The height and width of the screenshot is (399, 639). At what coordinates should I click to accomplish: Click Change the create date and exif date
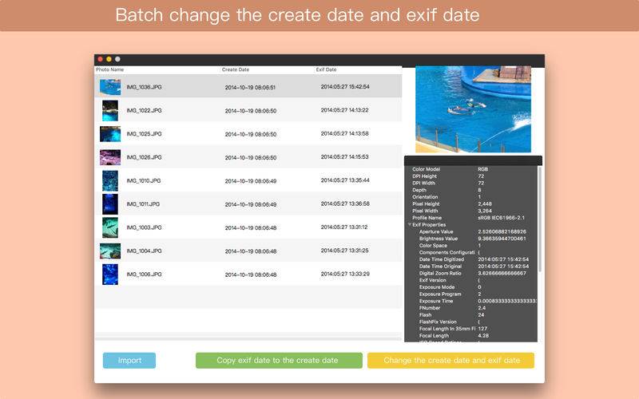pyautogui.click(x=450, y=361)
